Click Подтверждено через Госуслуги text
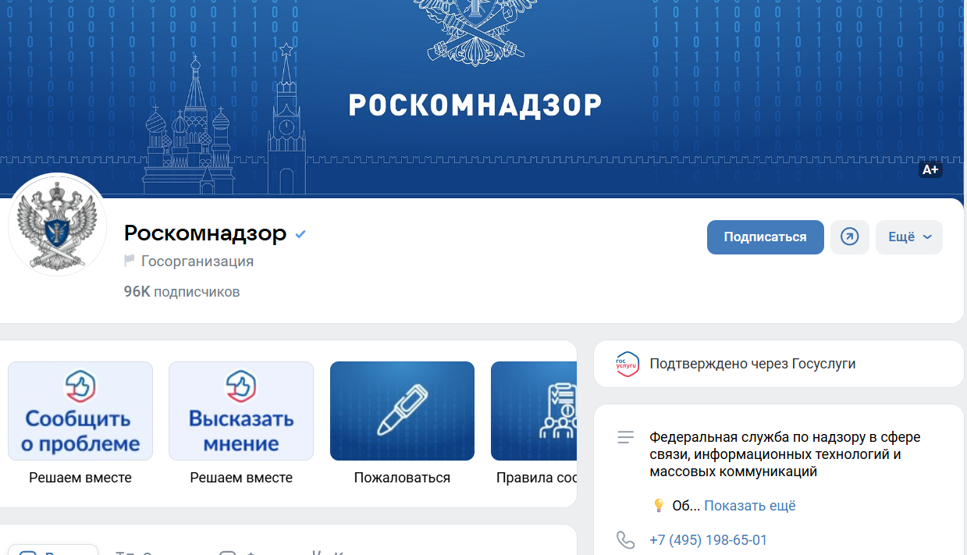Image resolution: width=967 pixels, height=555 pixels. click(752, 364)
